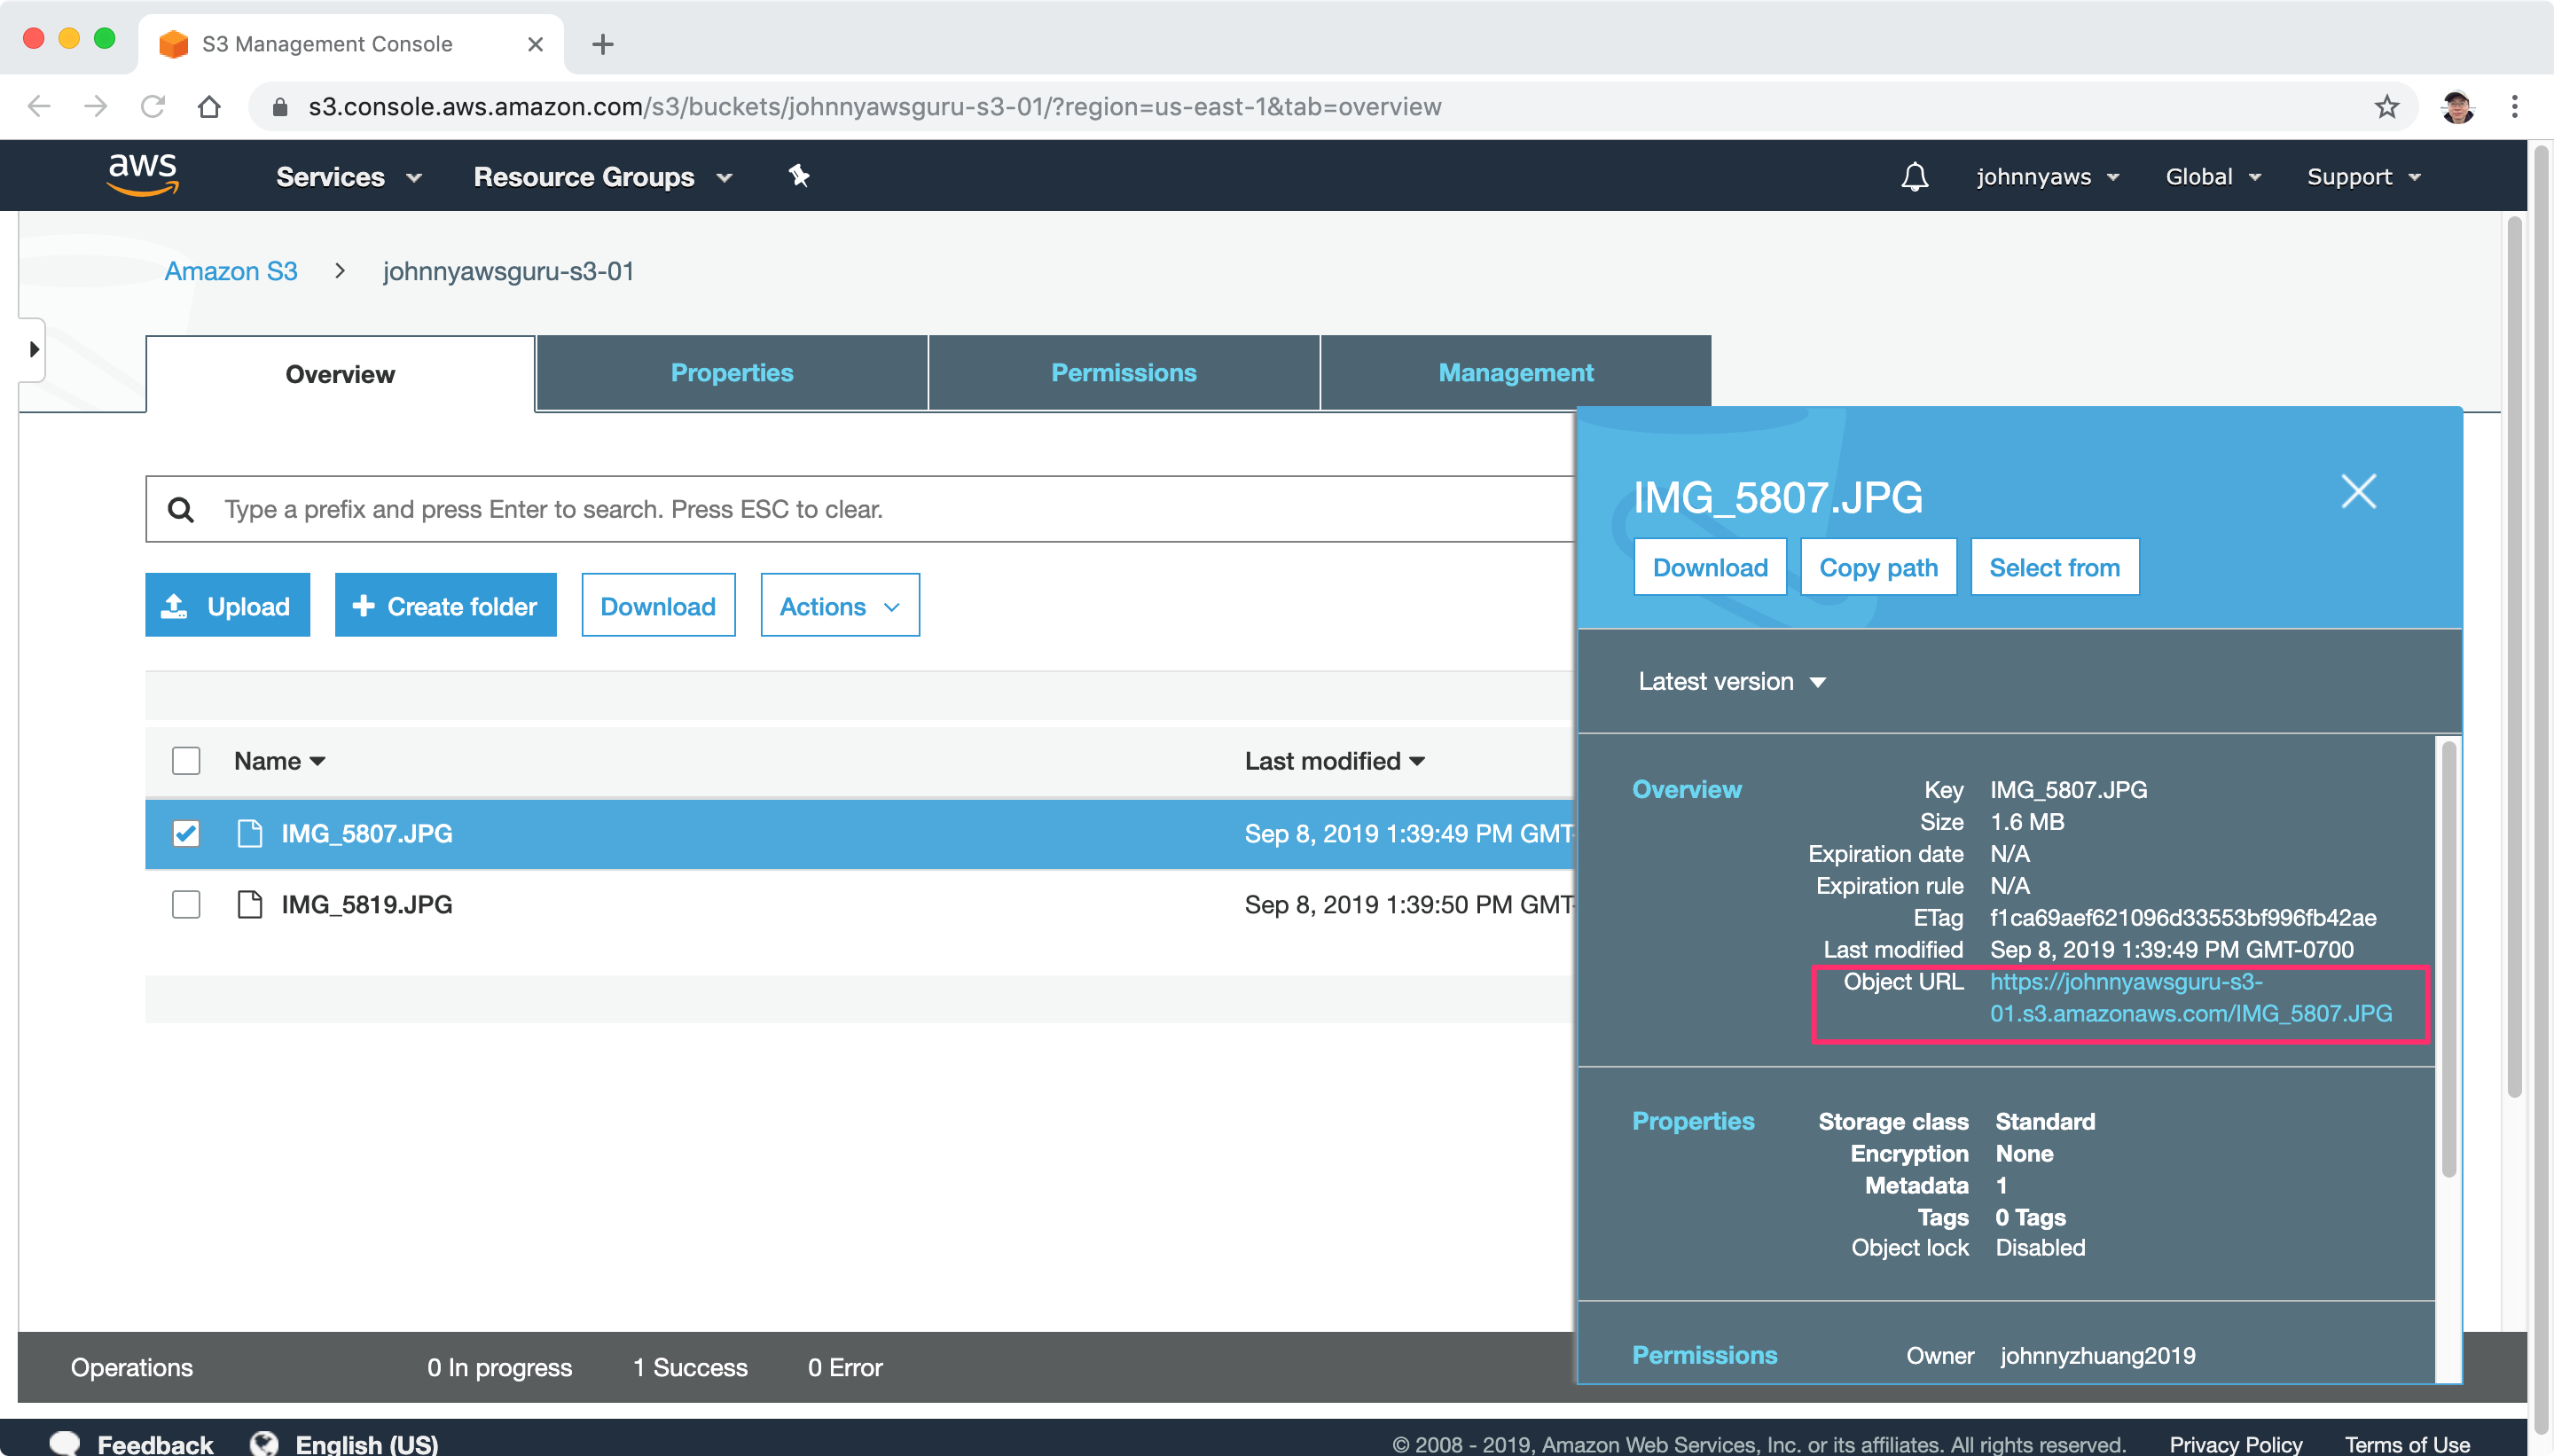Screen dimensions: 2554x1456
Task: Close the S3 Management Console tab
Action: (535, 44)
